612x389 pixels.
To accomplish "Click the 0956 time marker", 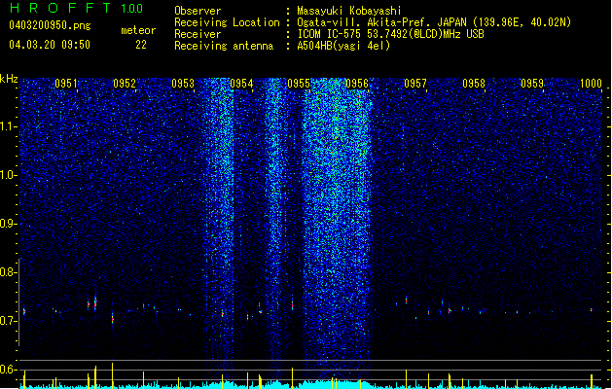I will pyautogui.click(x=357, y=84).
